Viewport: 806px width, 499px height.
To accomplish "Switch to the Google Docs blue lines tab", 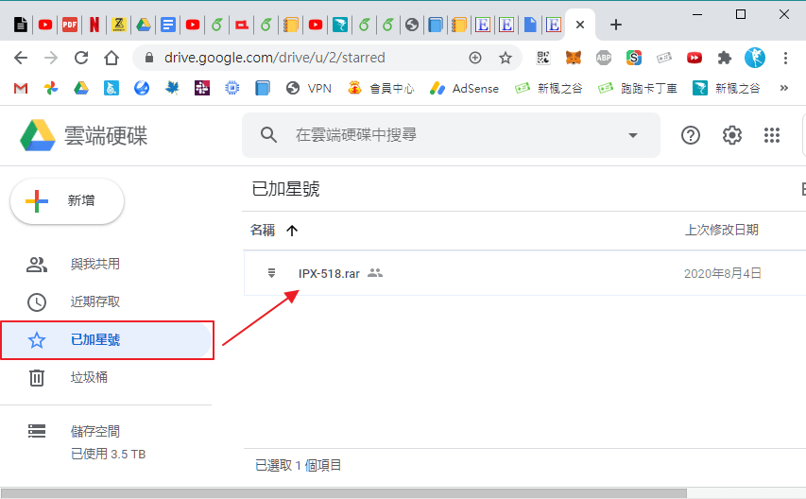I will tap(168, 25).
